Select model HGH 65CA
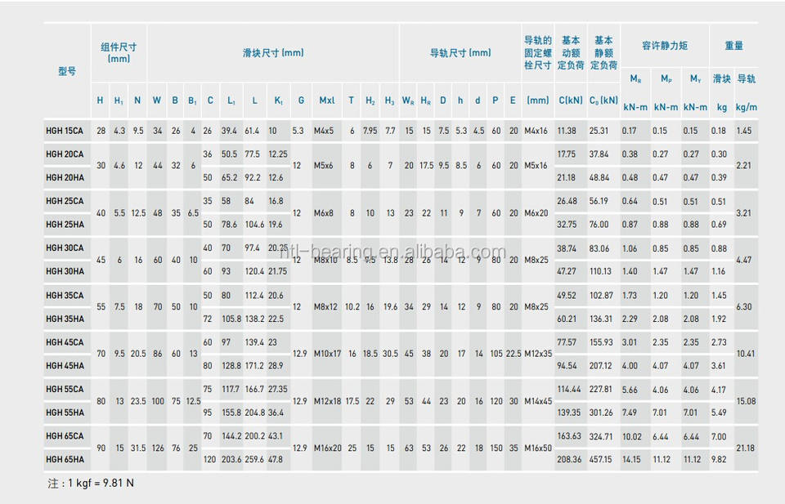This screenshot has height=504, width=785. 65,436
